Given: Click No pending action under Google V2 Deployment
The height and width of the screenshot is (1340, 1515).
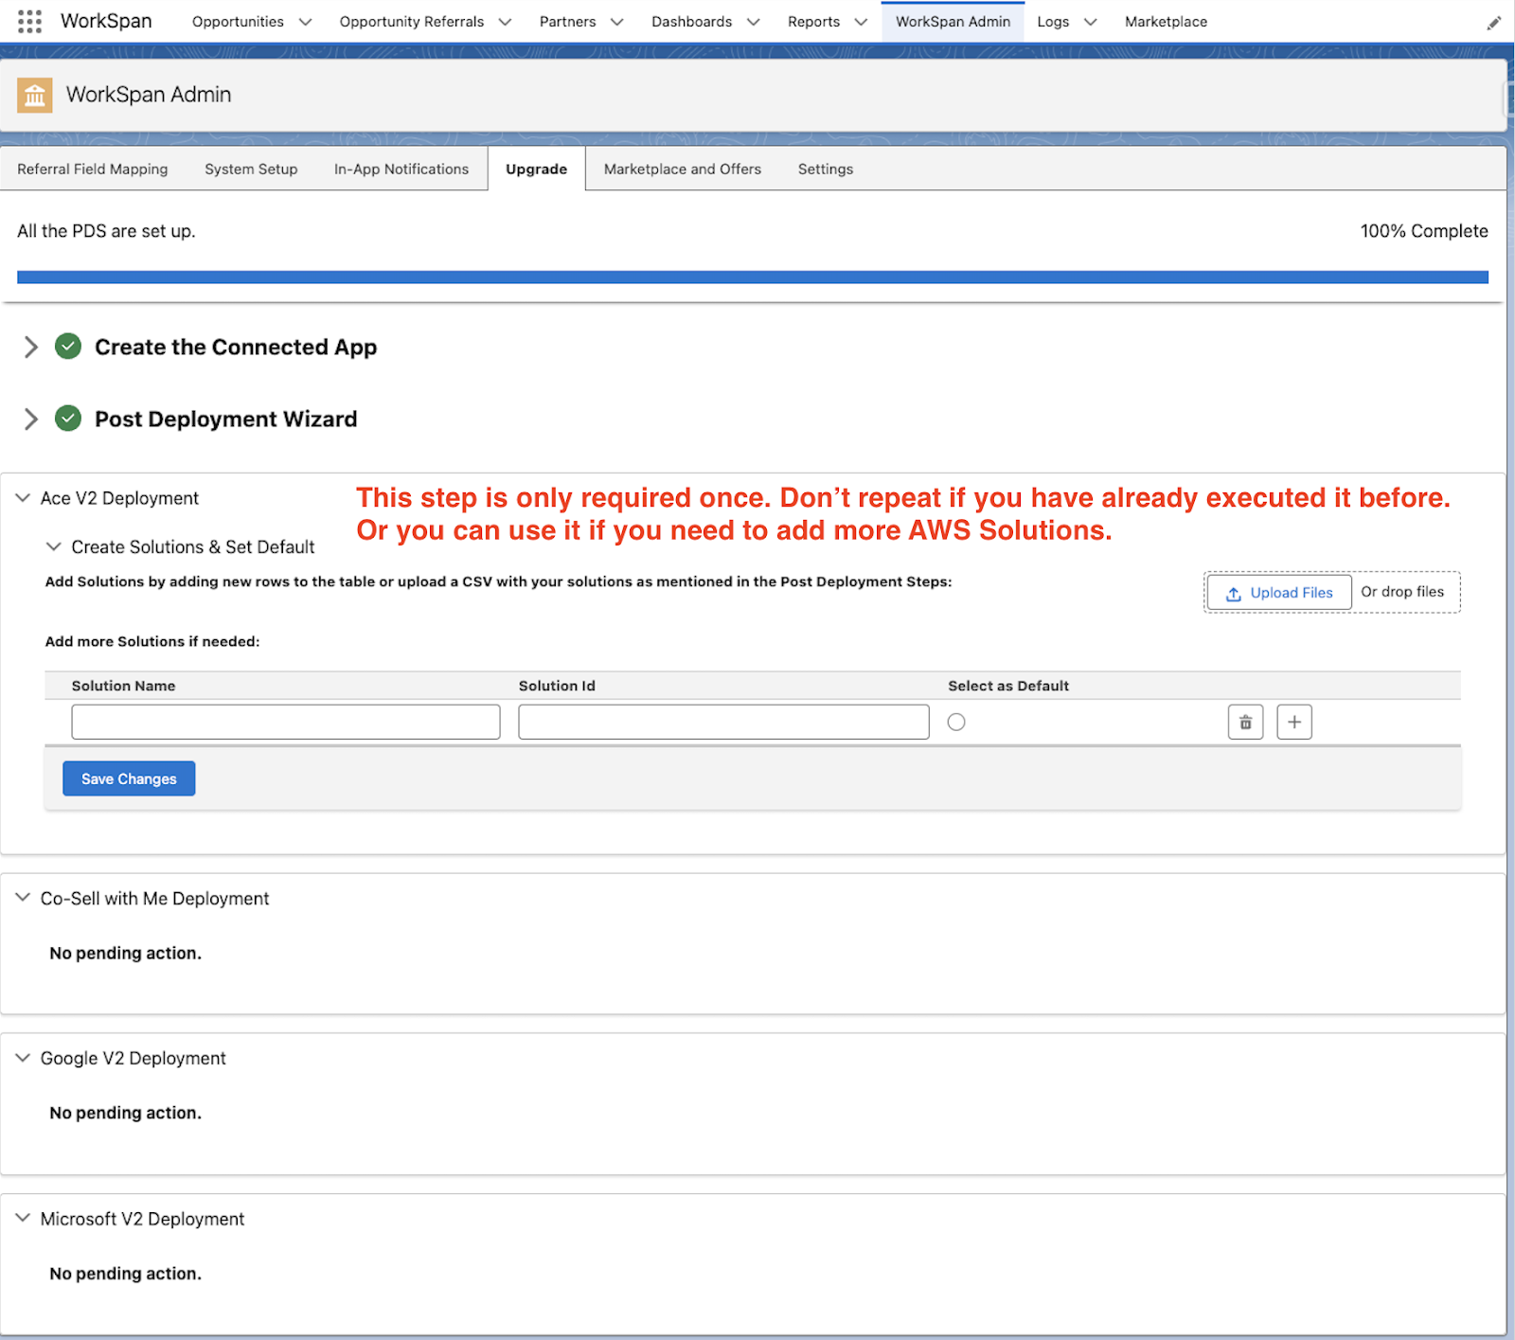Looking at the screenshot, I should [125, 1113].
